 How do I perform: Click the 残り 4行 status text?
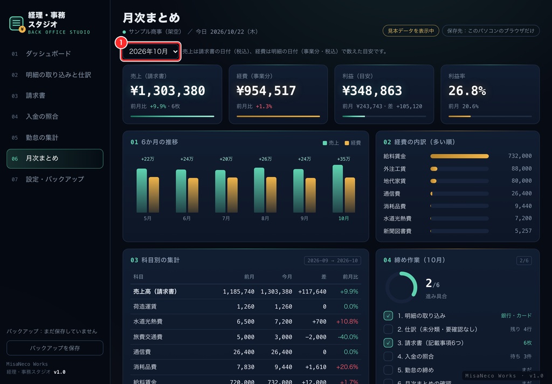521,329
